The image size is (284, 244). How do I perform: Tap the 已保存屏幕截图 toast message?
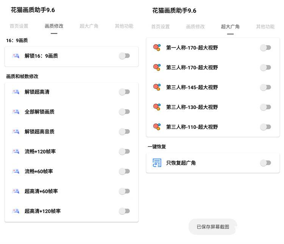(213, 227)
